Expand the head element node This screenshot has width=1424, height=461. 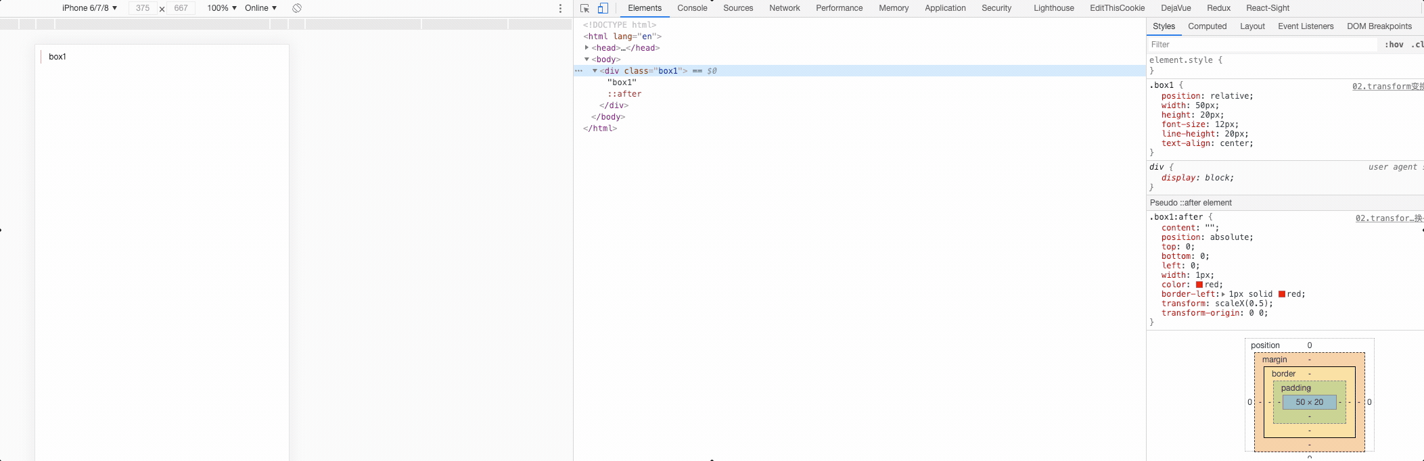pyautogui.click(x=587, y=48)
